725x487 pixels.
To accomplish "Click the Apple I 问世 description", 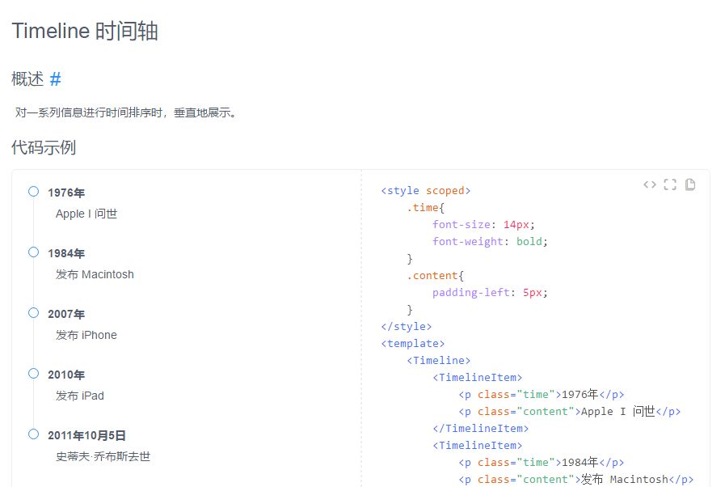I will coord(86,214).
